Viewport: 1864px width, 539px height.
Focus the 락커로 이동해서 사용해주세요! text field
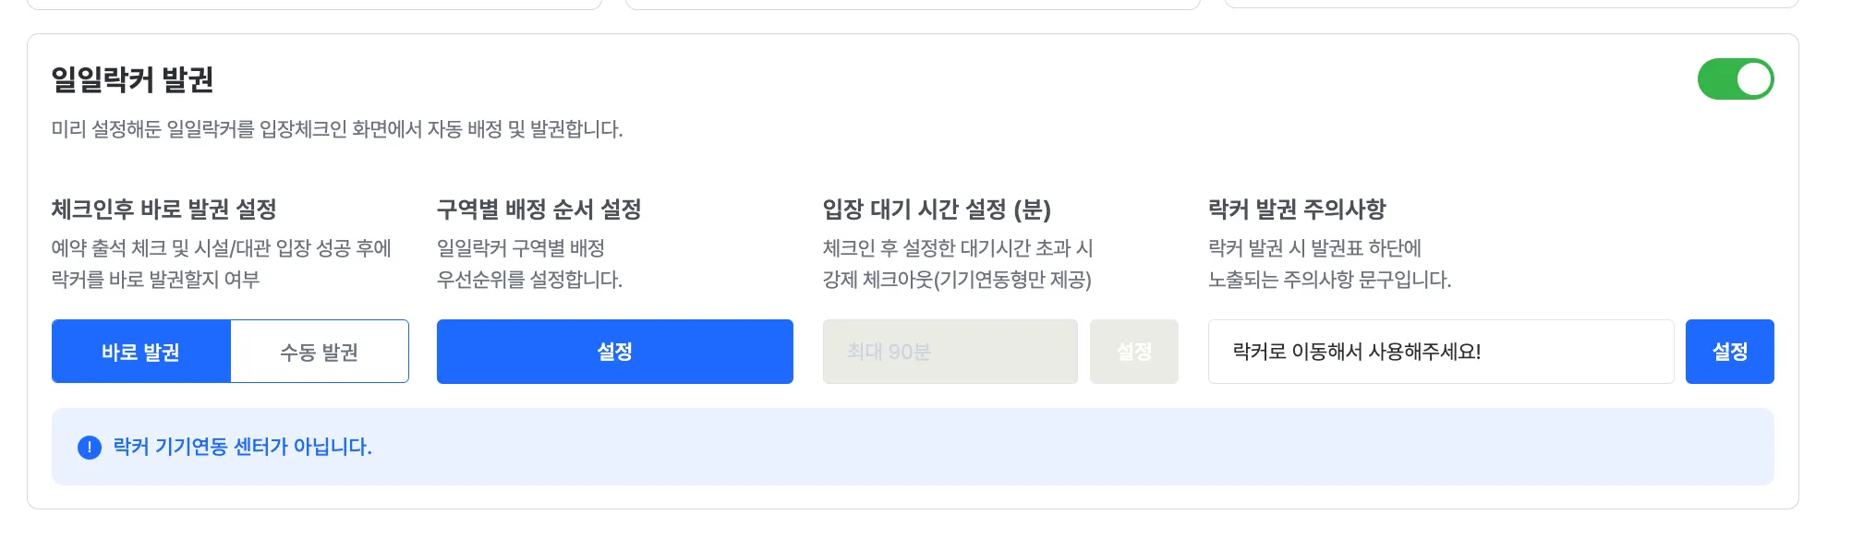pos(1440,352)
